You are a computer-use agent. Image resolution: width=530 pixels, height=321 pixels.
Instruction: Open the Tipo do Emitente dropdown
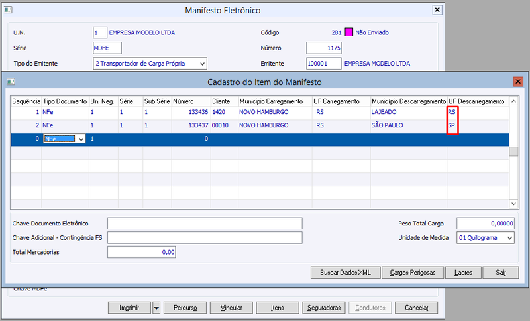point(202,64)
